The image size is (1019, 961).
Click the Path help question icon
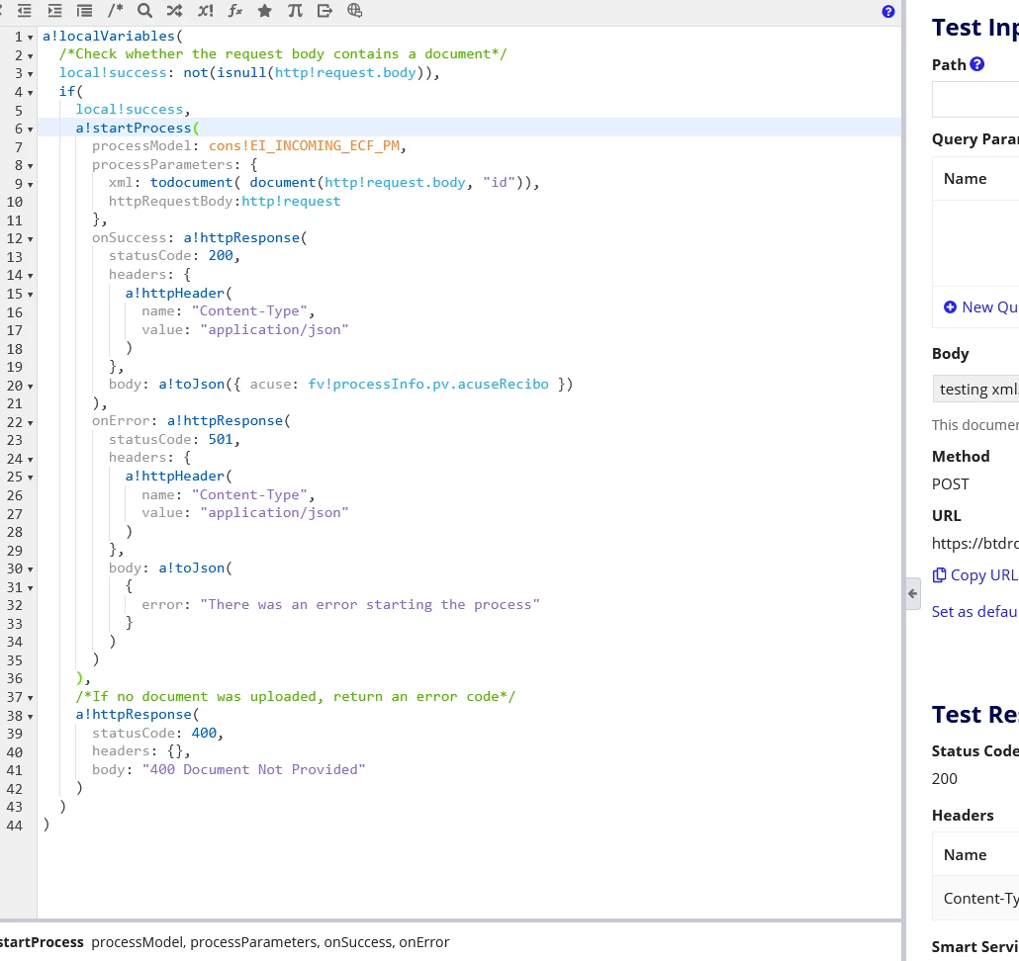click(x=976, y=64)
